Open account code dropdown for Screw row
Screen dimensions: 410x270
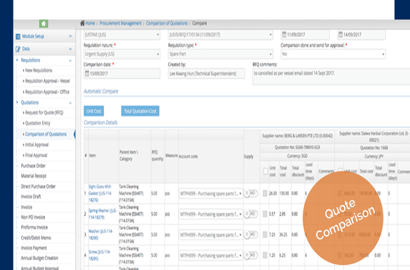click(211, 255)
